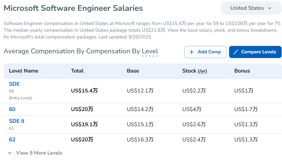Click the Compare Levels button
Image resolution: width=282 pixels, height=163 pixels.
255,52
